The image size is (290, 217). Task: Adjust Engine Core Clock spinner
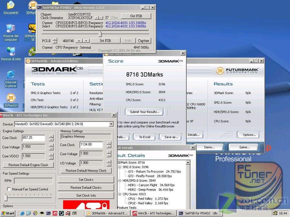click(51, 138)
